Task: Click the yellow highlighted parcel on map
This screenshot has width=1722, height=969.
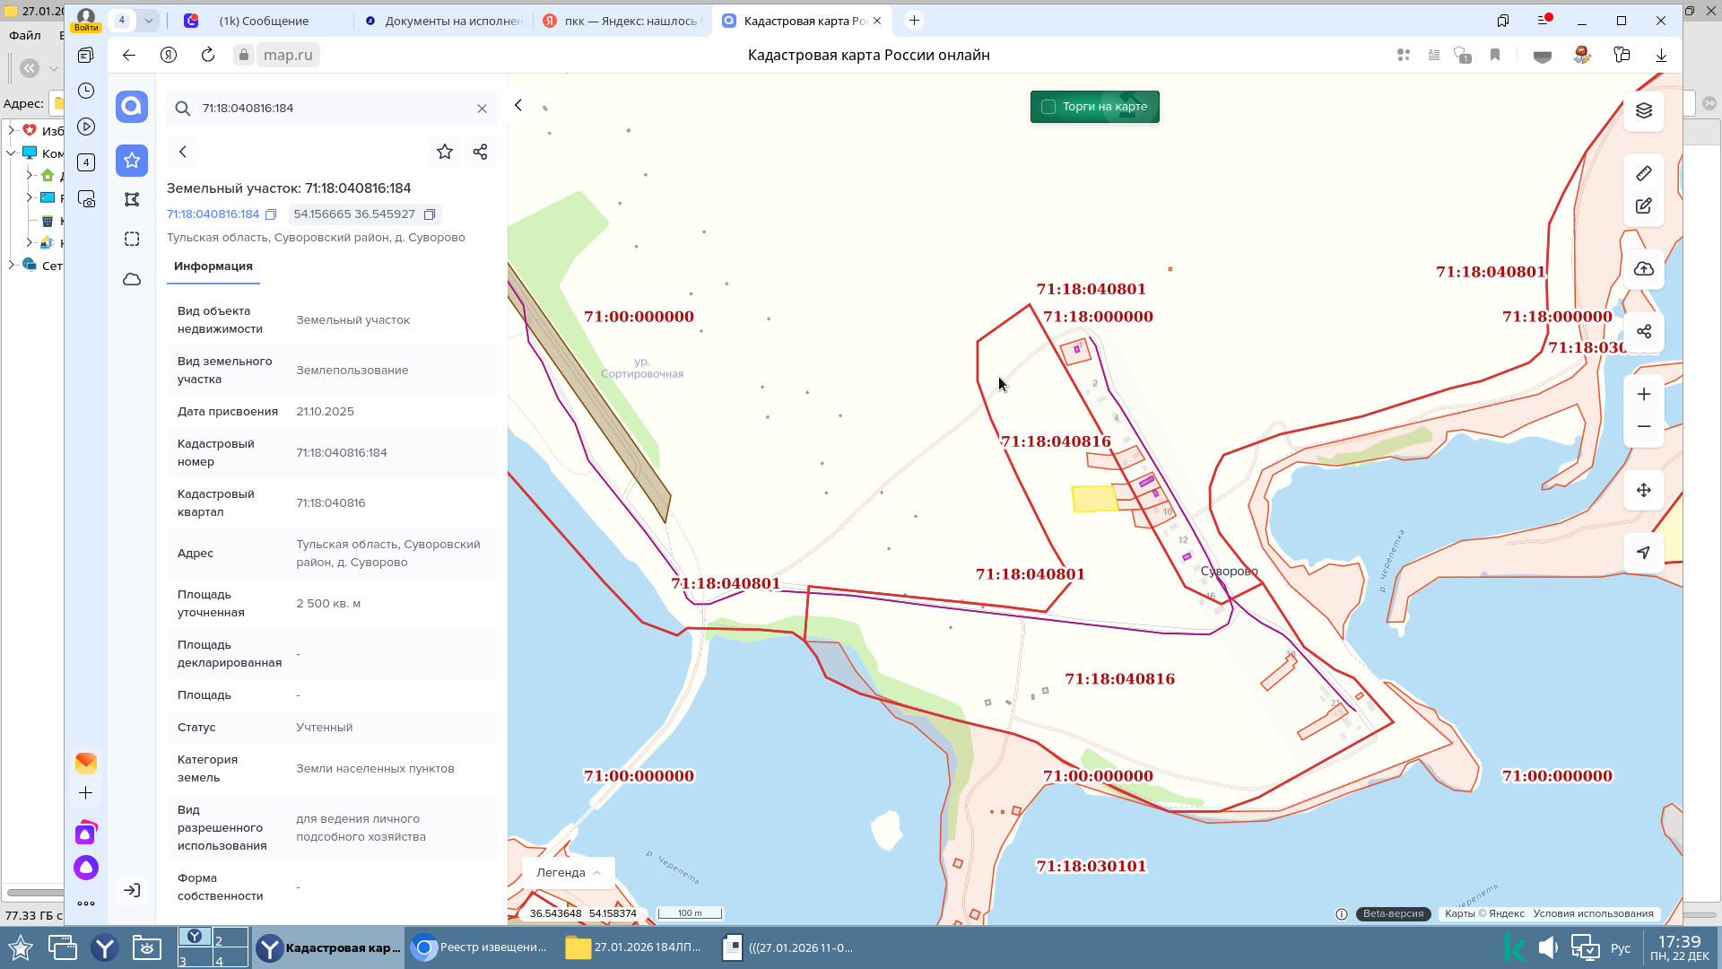Action: (x=1094, y=499)
